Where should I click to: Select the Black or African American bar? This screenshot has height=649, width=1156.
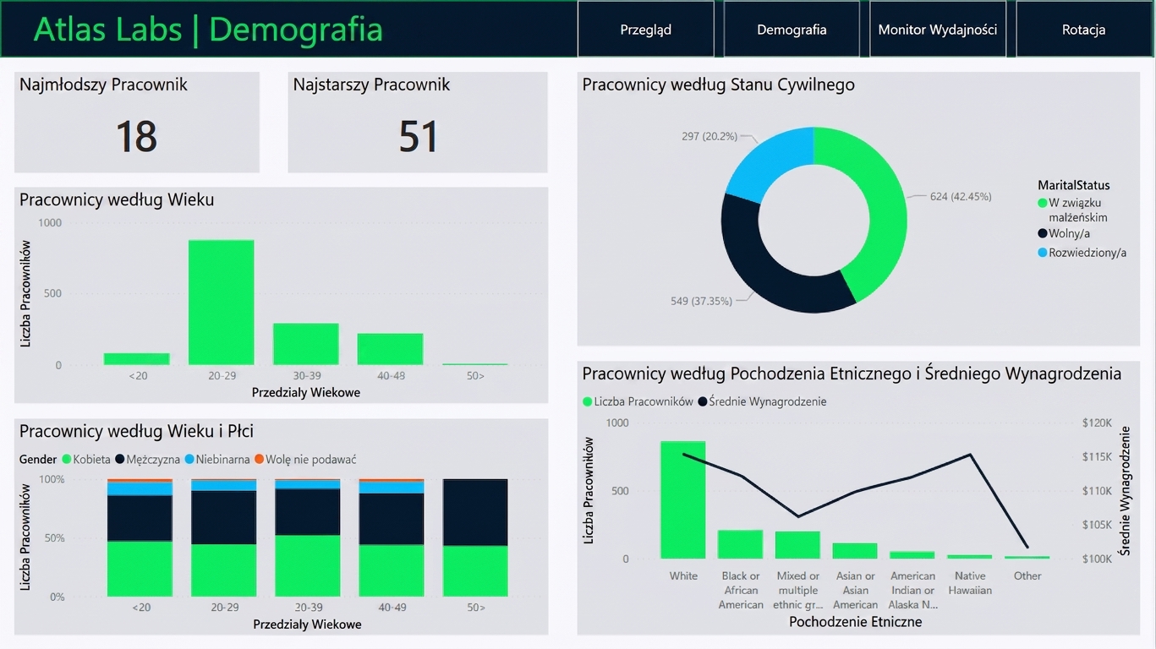click(740, 544)
